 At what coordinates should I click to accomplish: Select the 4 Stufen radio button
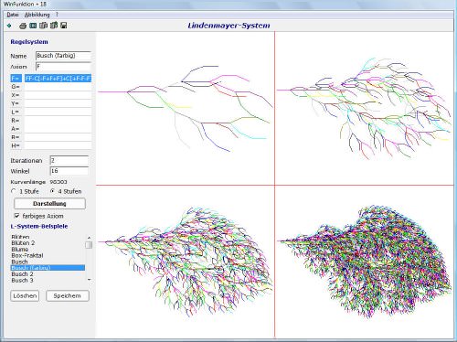click(x=52, y=191)
